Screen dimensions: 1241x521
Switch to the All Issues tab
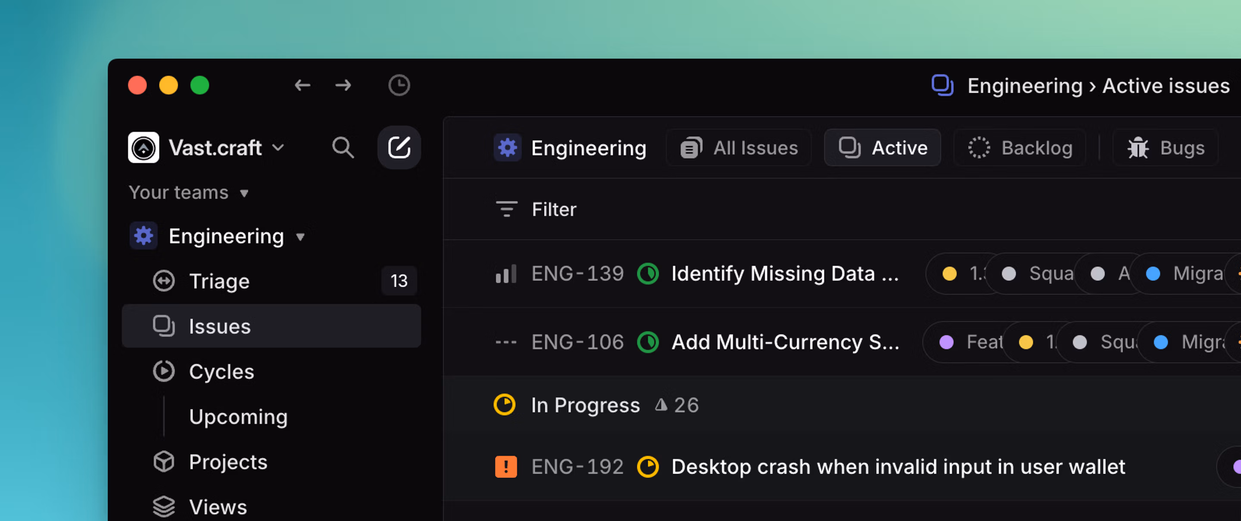(x=739, y=148)
